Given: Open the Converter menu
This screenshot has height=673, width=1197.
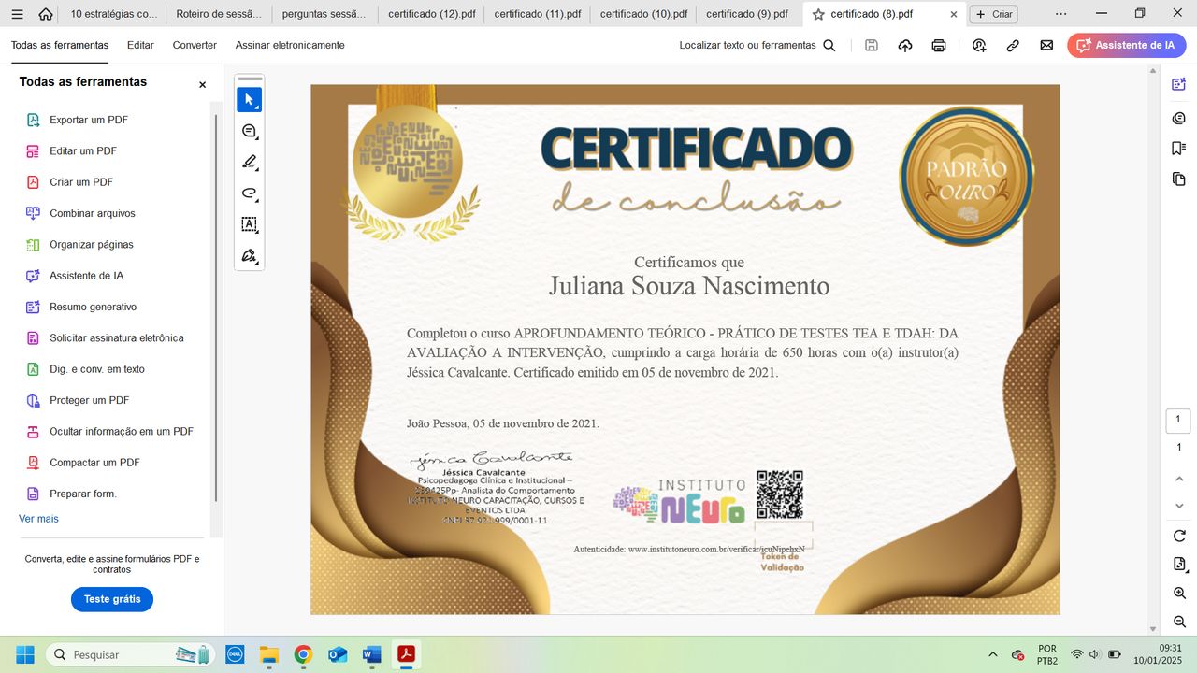Looking at the screenshot, I should [195, 45].
